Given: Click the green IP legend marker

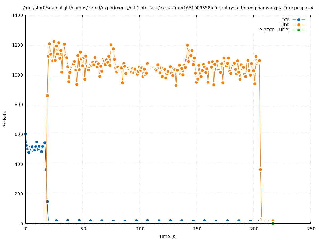Looking at the screenshot, I should 299,30.
